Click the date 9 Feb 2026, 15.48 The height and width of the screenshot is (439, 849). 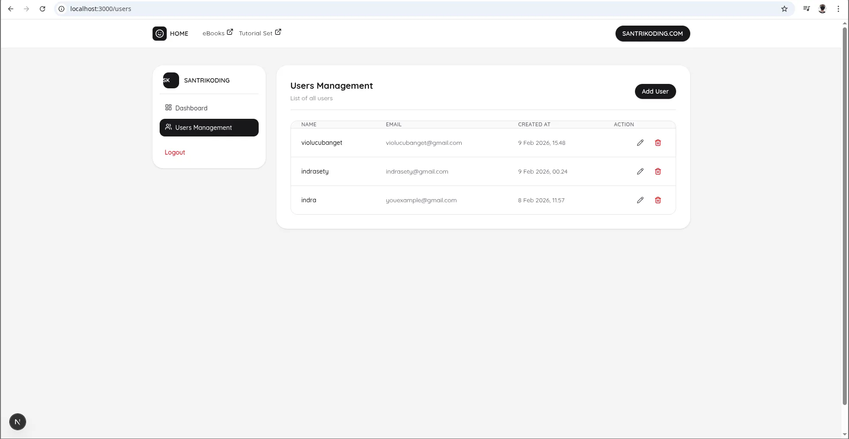[x=542, y=143]
